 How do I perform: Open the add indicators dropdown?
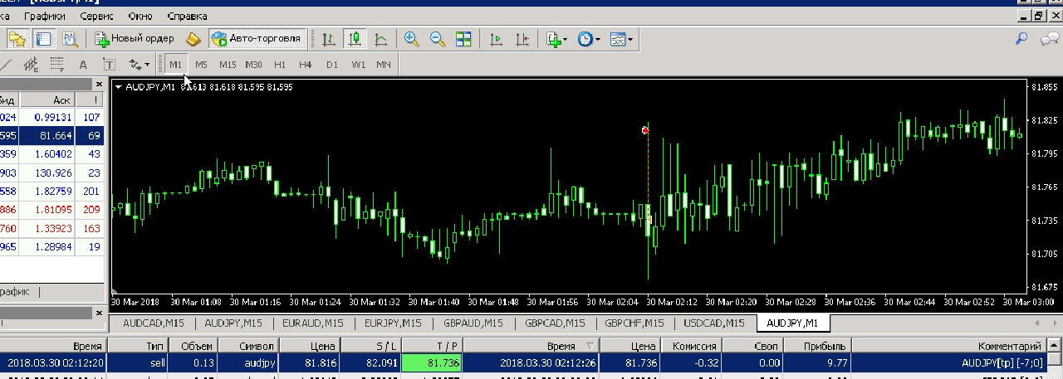556,38
